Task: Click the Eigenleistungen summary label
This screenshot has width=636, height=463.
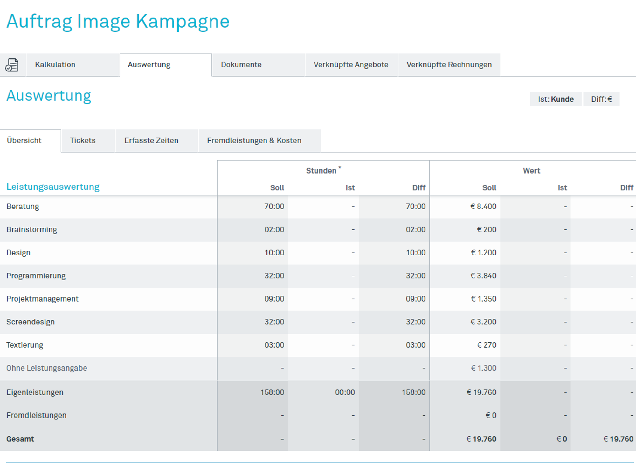Action: pyautogui.click(x=35, y=392)
